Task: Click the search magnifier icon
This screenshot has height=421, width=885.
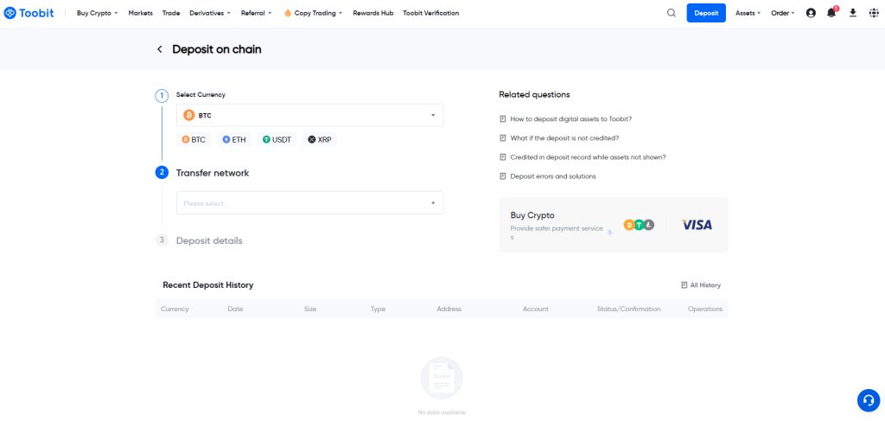Action: [x=672, y=13]
